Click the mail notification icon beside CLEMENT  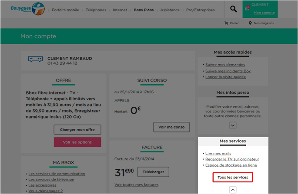pyautogui.click(x=247, y=8)
